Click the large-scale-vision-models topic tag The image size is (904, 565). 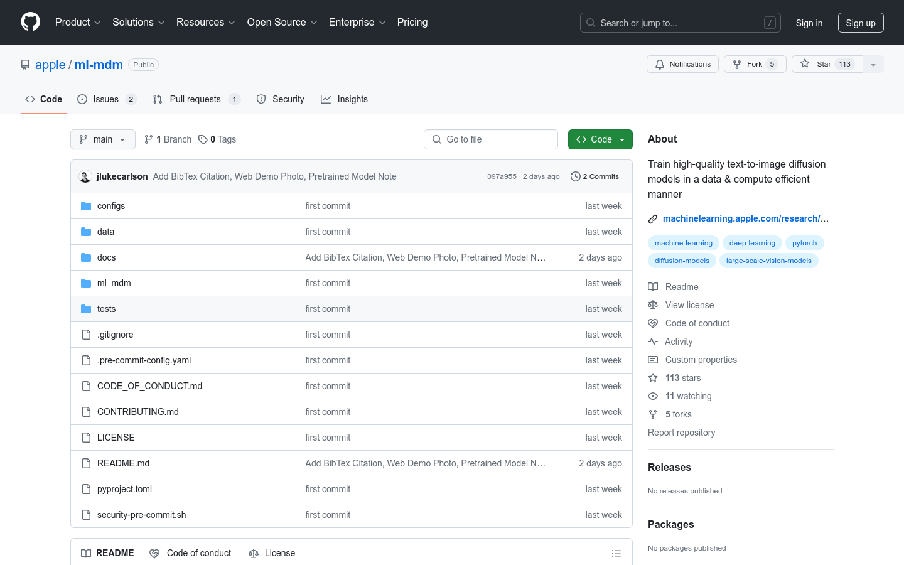click(769, 261)
